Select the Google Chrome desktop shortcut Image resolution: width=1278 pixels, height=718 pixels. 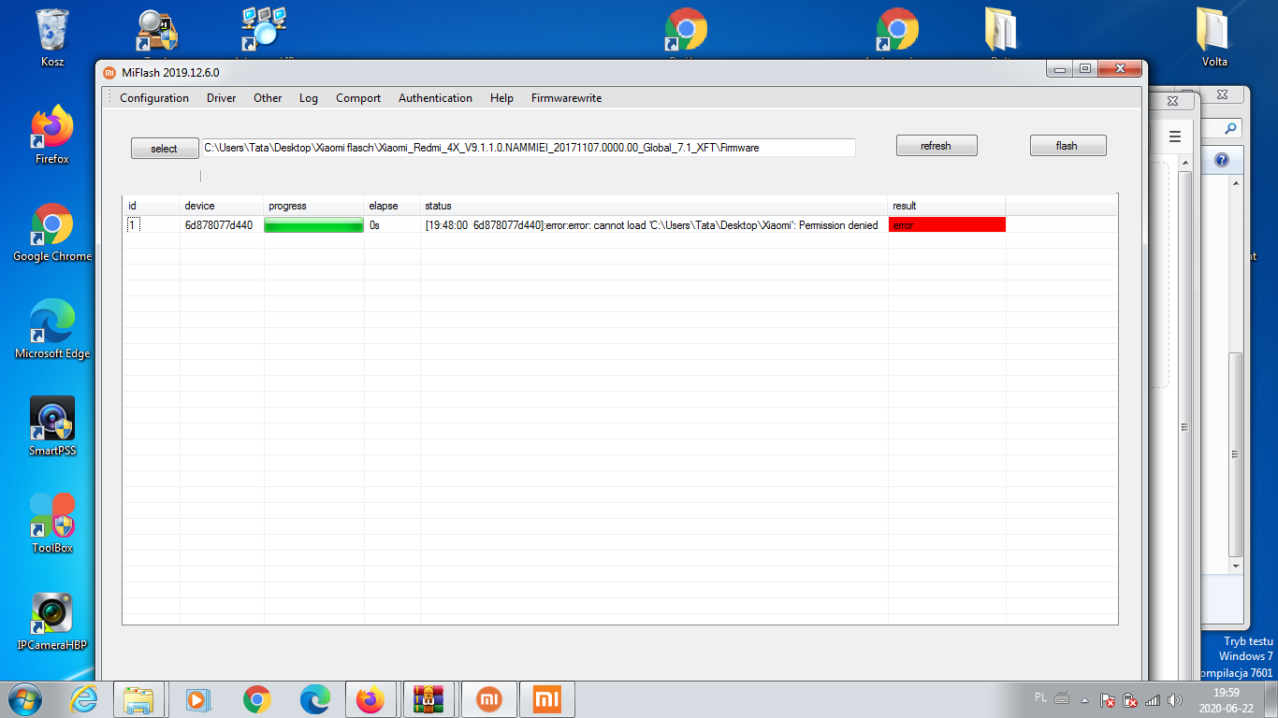click(x=52, y=232)
